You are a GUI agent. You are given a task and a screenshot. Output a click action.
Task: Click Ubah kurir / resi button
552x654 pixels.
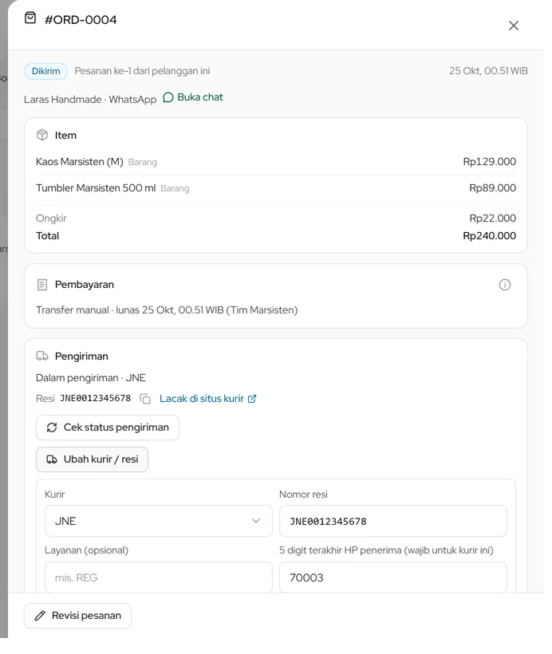coord(92,459)
